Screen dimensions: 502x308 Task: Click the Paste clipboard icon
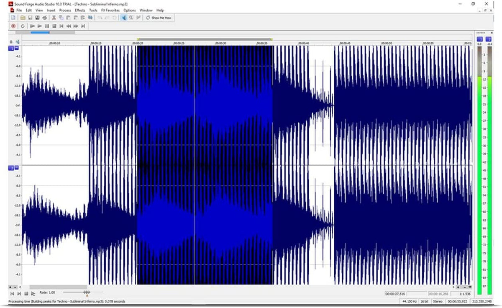pyautogui.click(x=68, y=18)
